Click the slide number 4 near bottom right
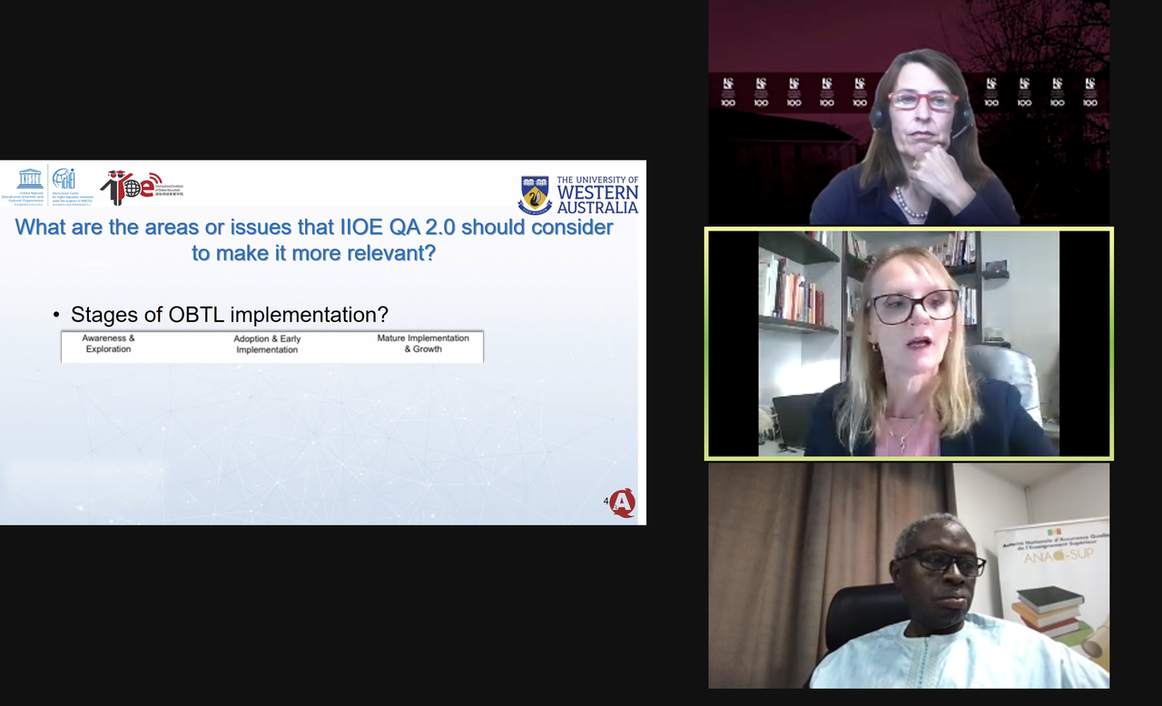1162x706 pixels. 606,501
